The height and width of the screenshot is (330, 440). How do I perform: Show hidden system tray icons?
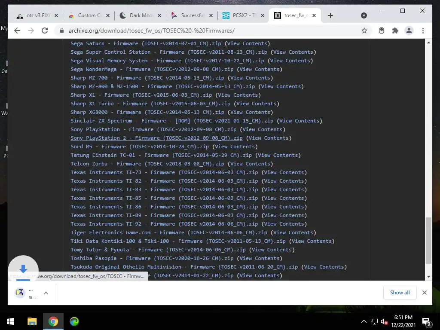point(364,321)
